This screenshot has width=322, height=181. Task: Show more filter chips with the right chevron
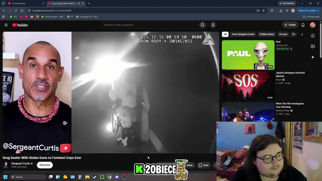(x=302, y=34)
